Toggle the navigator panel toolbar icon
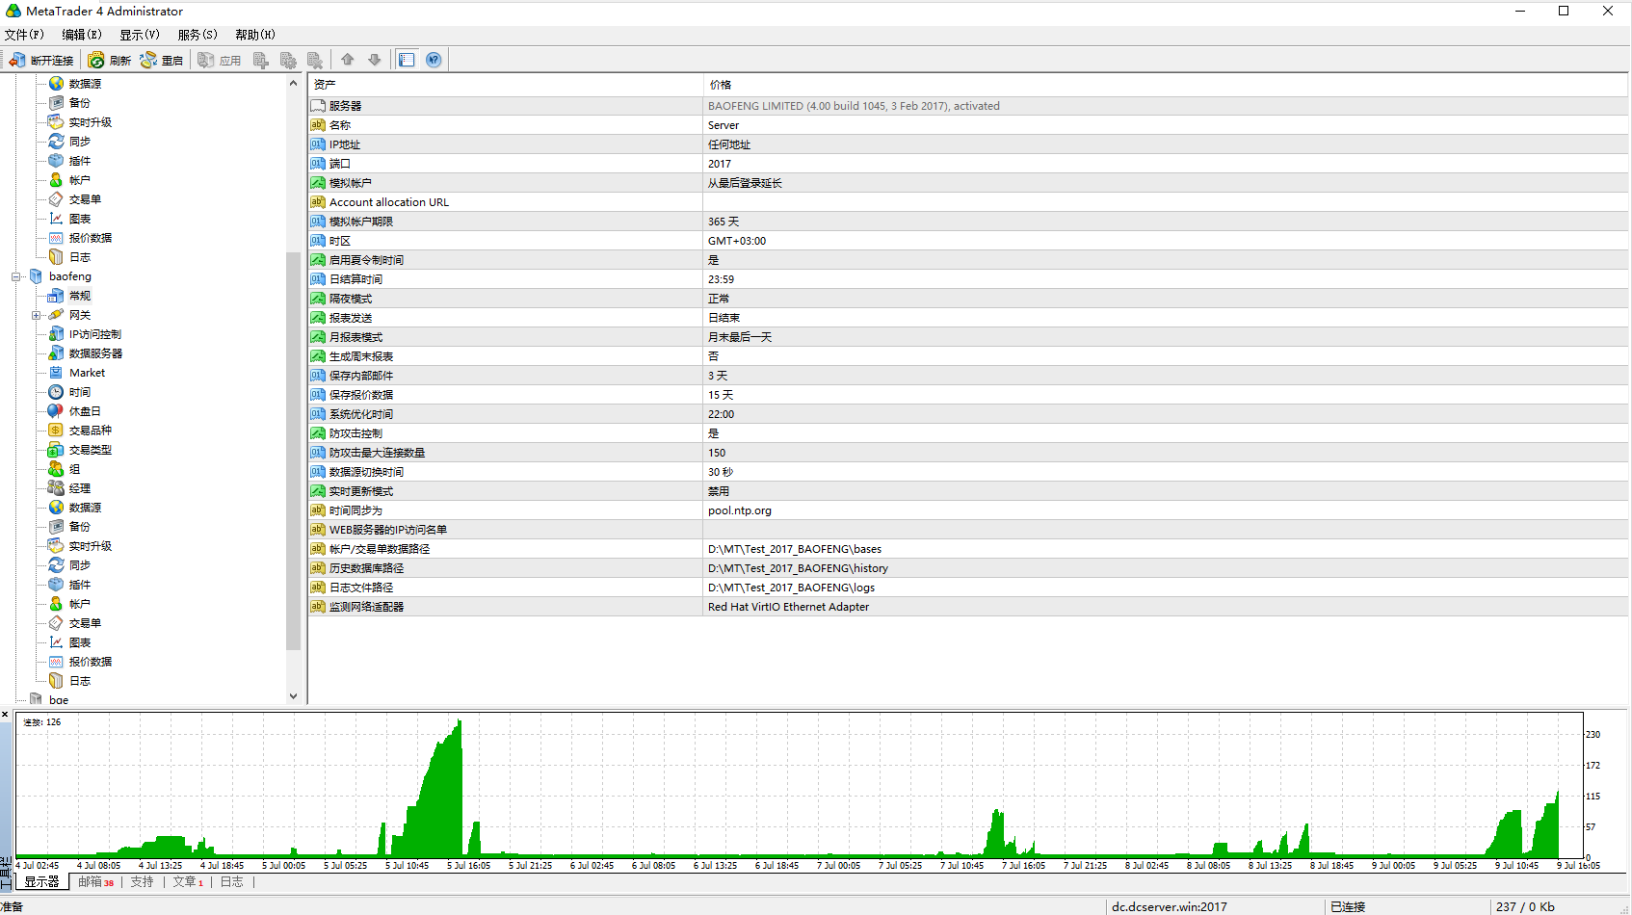1632x915 pixels. pyautogui.click(x=407, y=60)
